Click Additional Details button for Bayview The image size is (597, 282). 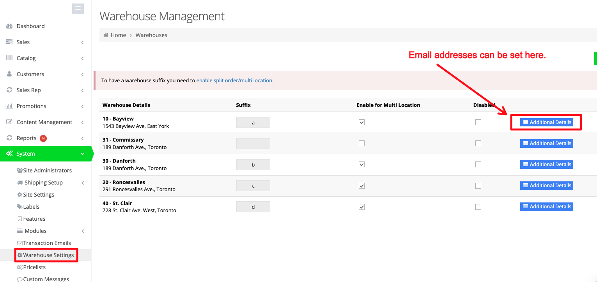click(546, 122)
